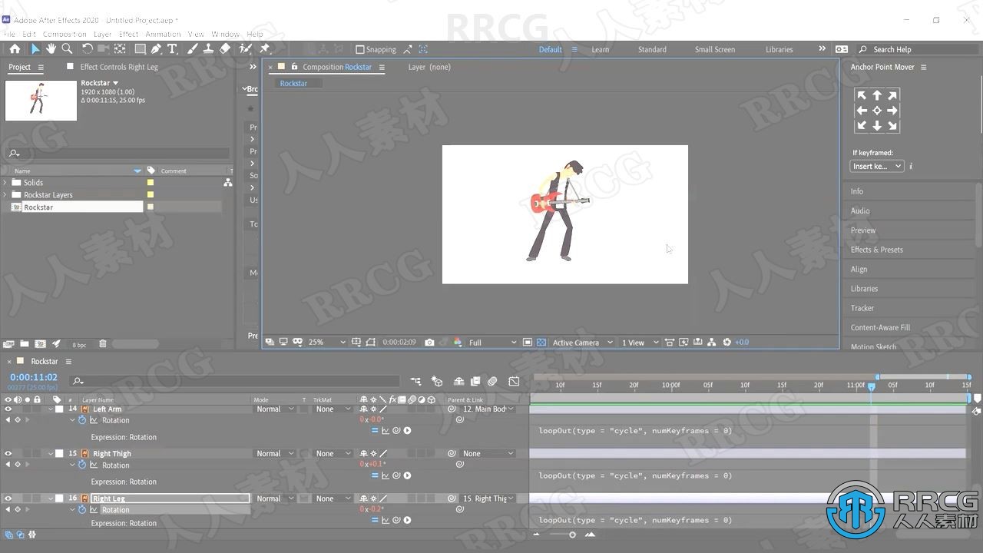Toggle Right Leg expression enable equals icon
The height and width of the screenshot is (553, 983).
[375, 520]
